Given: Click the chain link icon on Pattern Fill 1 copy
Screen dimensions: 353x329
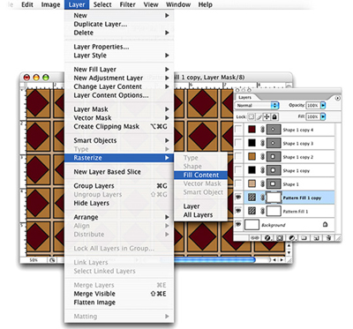Looking at the screenshot, I should click(262, 198).
